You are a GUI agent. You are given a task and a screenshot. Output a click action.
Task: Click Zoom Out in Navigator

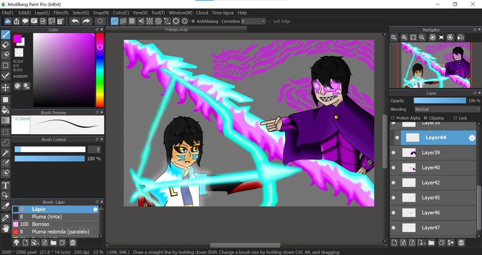(422, 37)
